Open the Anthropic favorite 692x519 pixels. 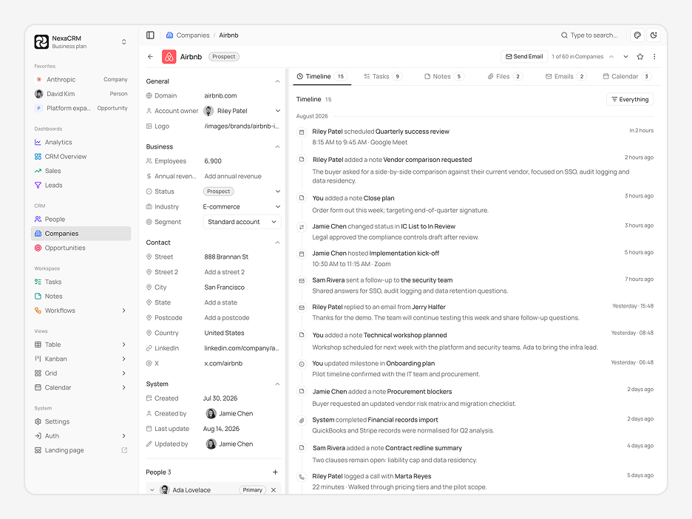pos(81,79)
